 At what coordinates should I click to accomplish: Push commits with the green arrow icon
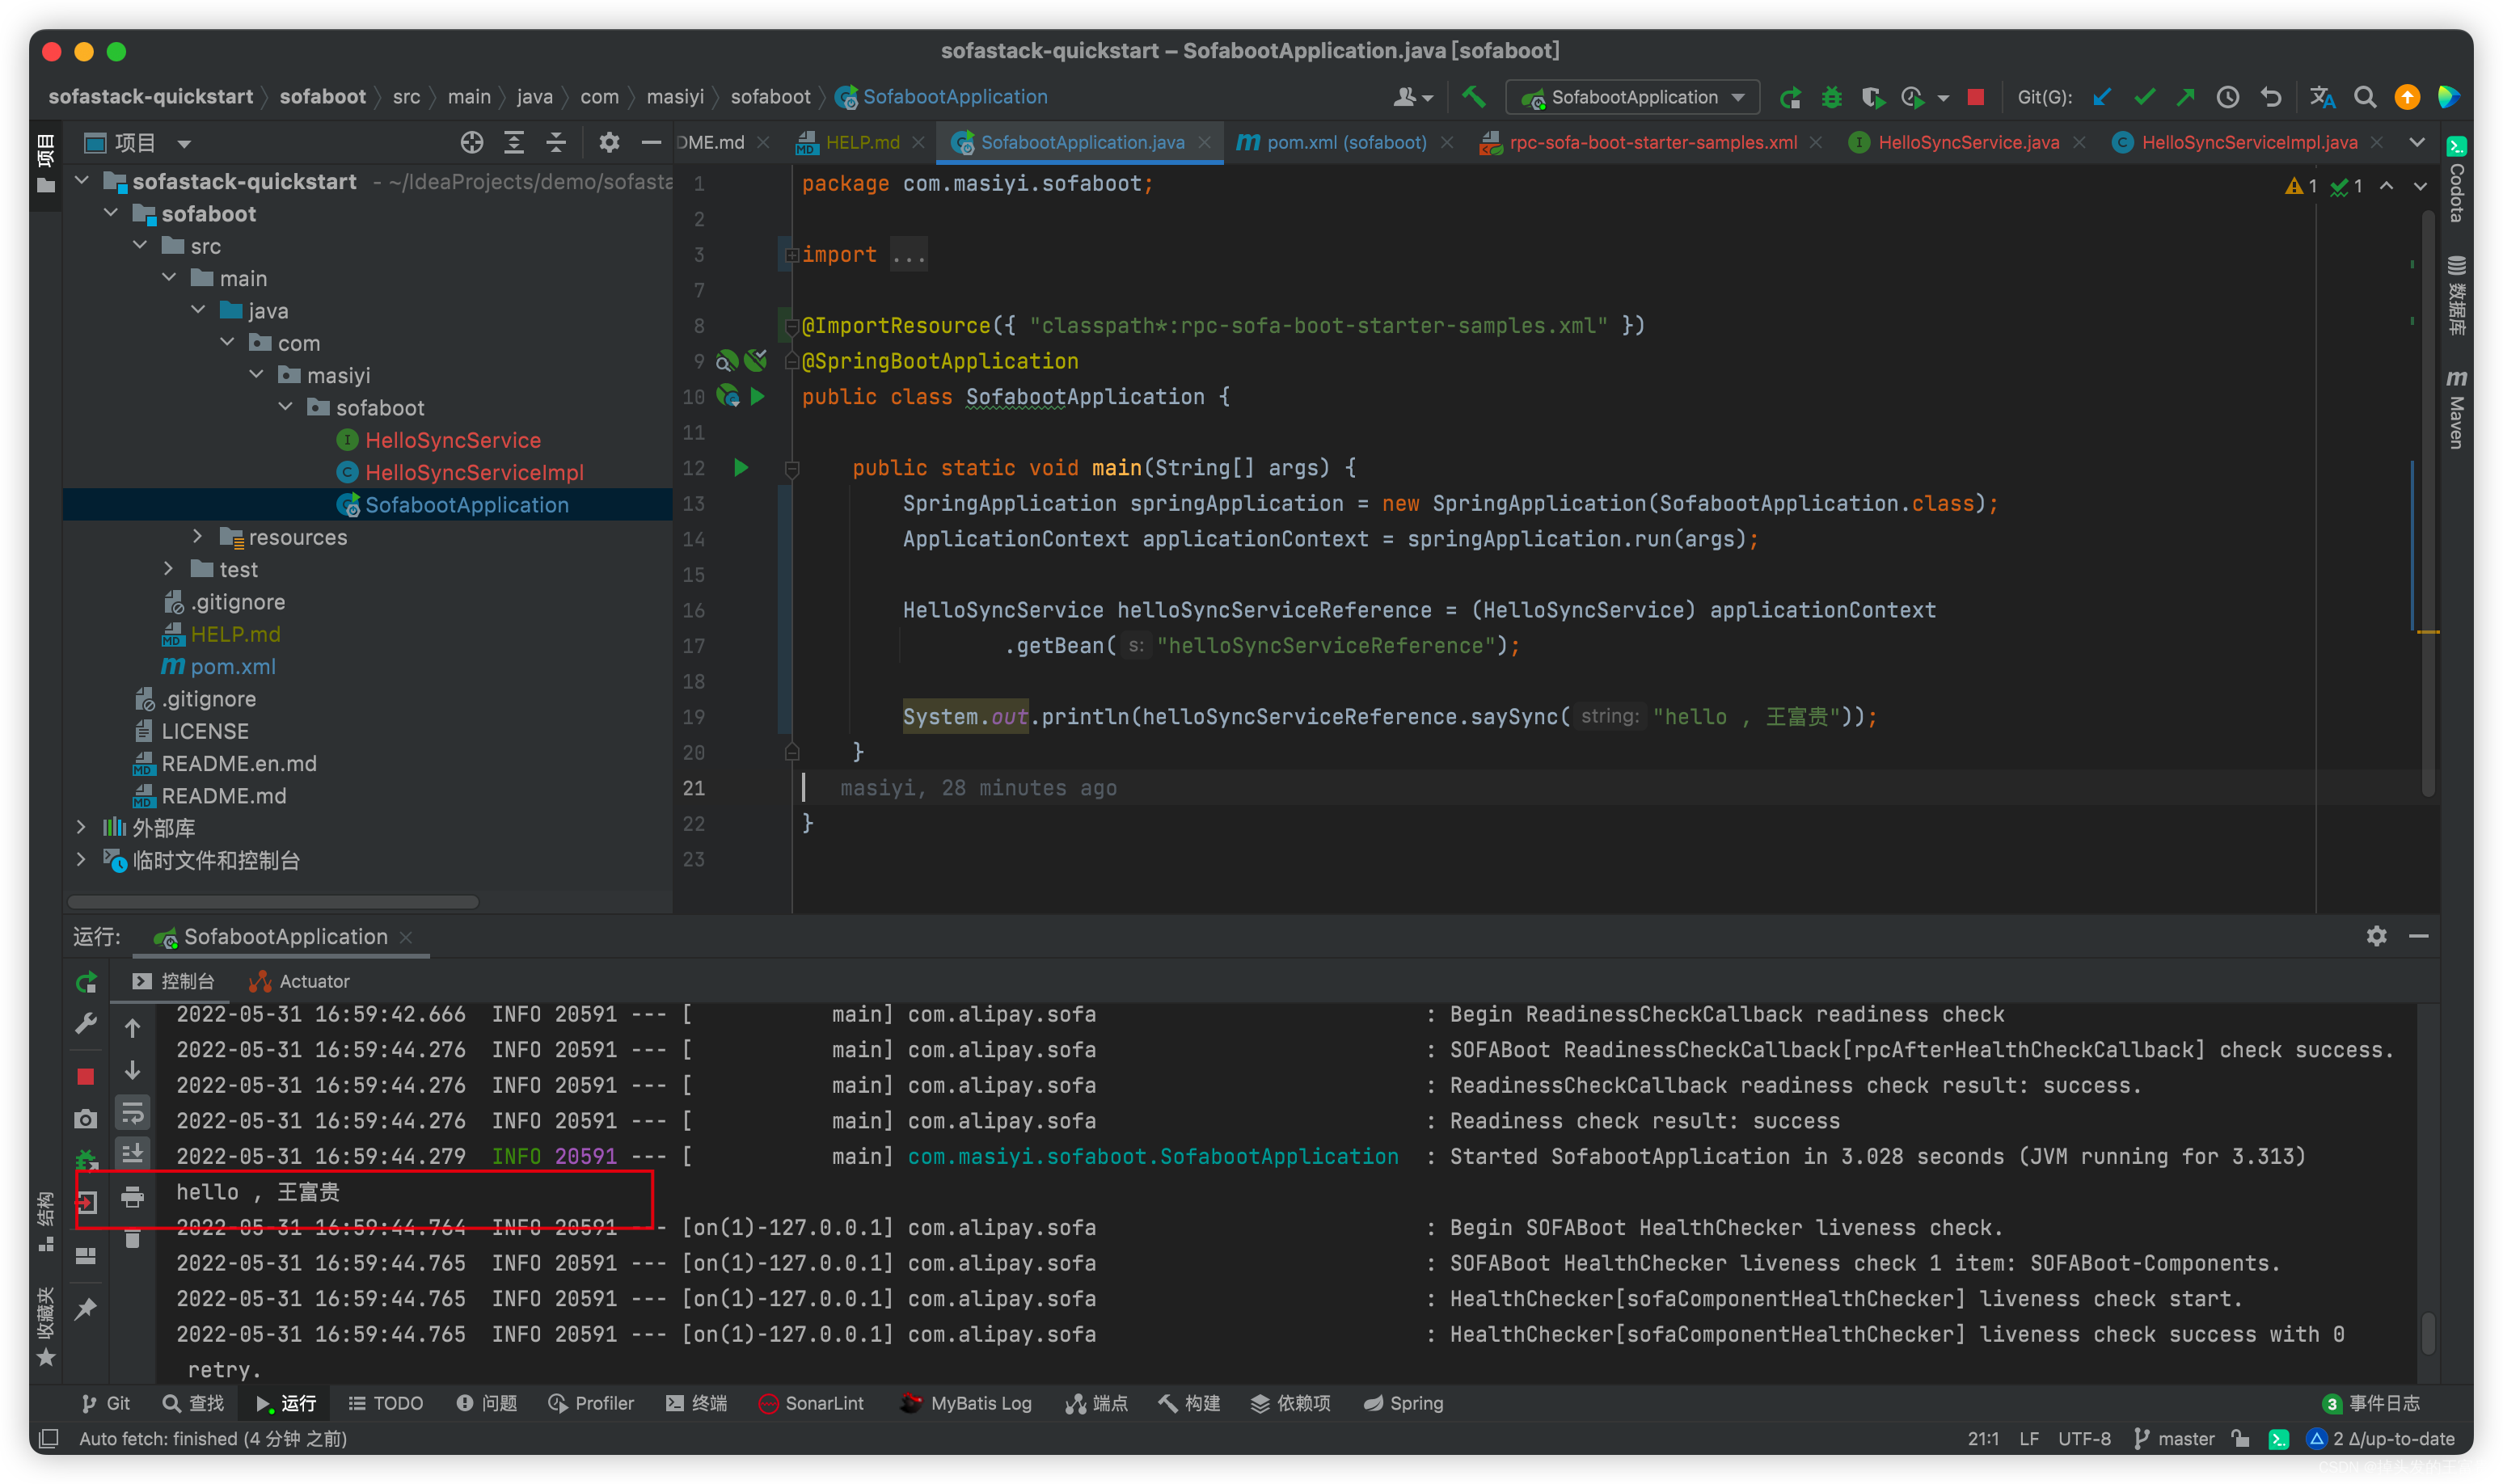[x=2185, y=97]
